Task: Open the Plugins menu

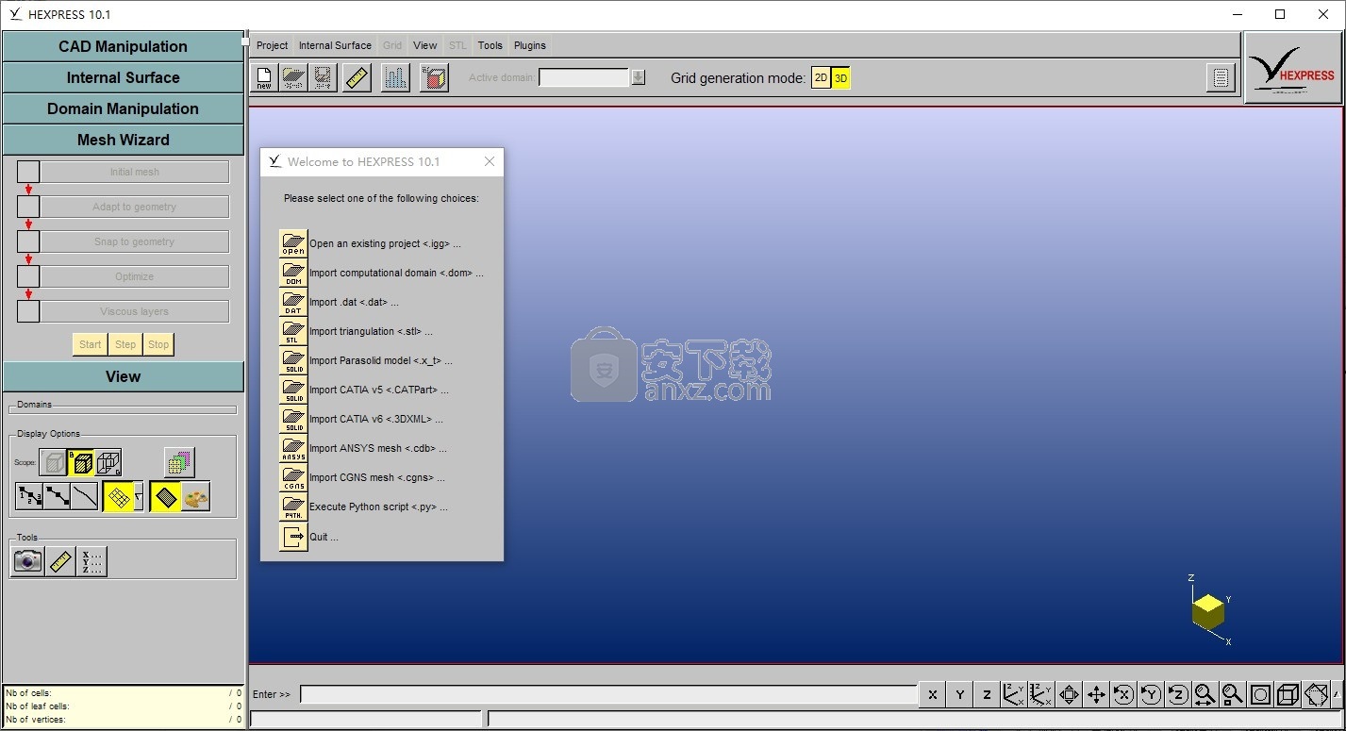Action: (529, 45)
